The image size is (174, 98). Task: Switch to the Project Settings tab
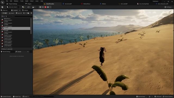pyautogui.click(x=12, y=4)
